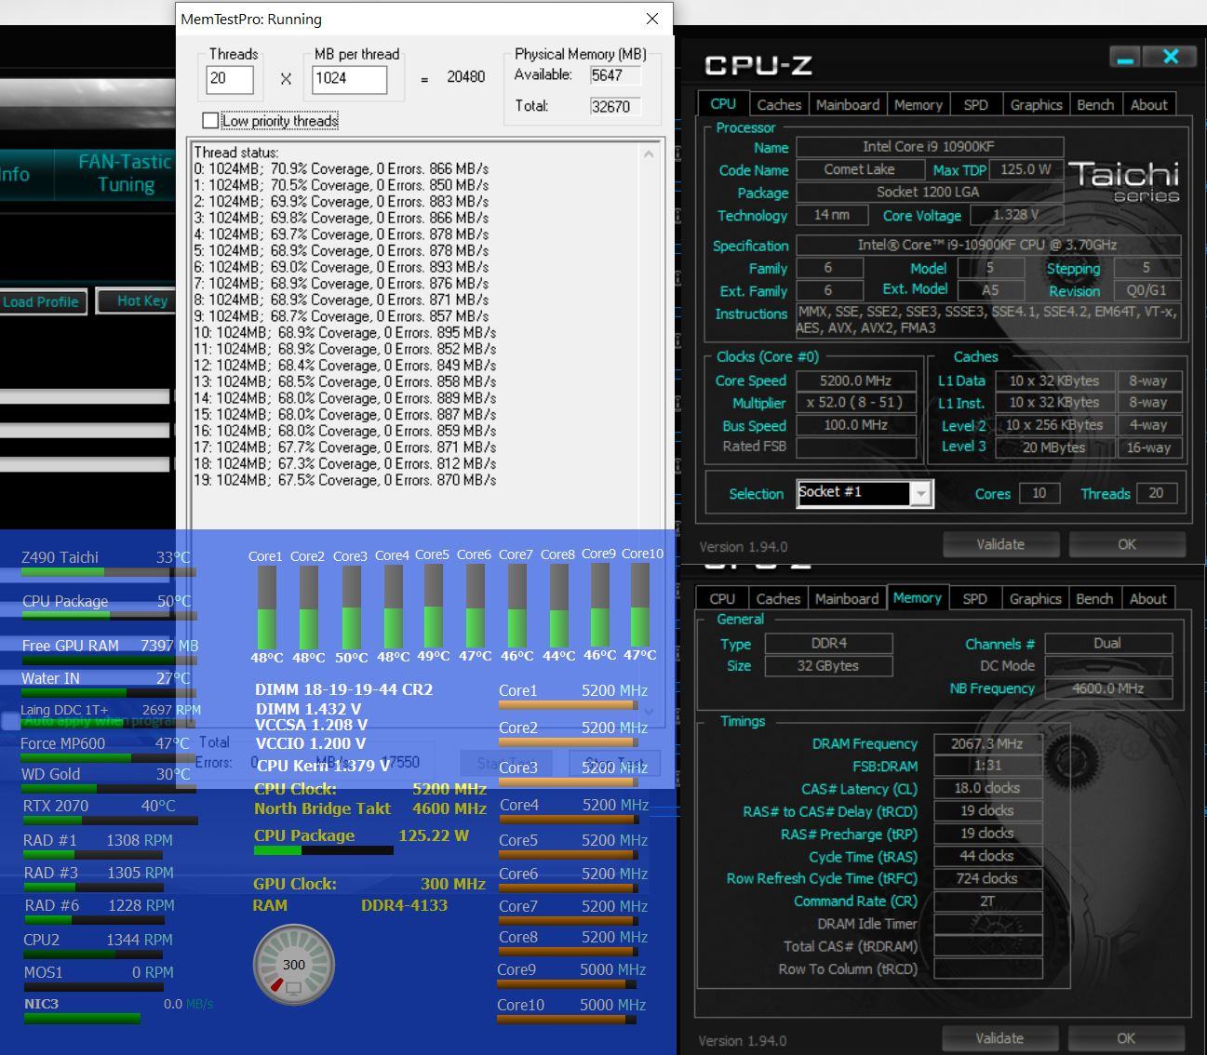Screen dimensions: 1207x1055
Task: Click up arrow of thread status scrollbar
Action: [x=649, y=154]
